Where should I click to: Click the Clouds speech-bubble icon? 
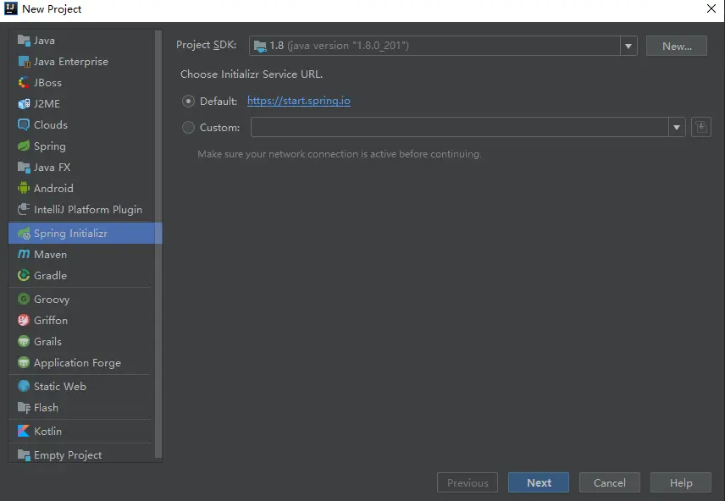click(x=24, y=124)
